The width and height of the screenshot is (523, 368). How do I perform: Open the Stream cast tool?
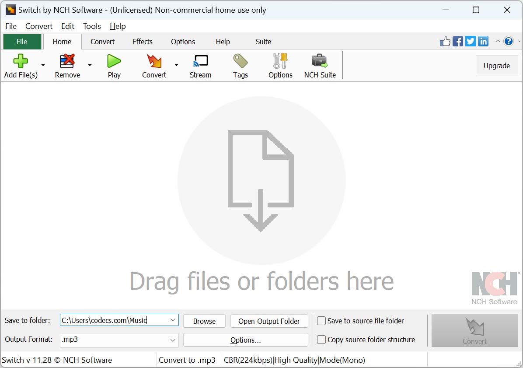(x=200, y=61)
